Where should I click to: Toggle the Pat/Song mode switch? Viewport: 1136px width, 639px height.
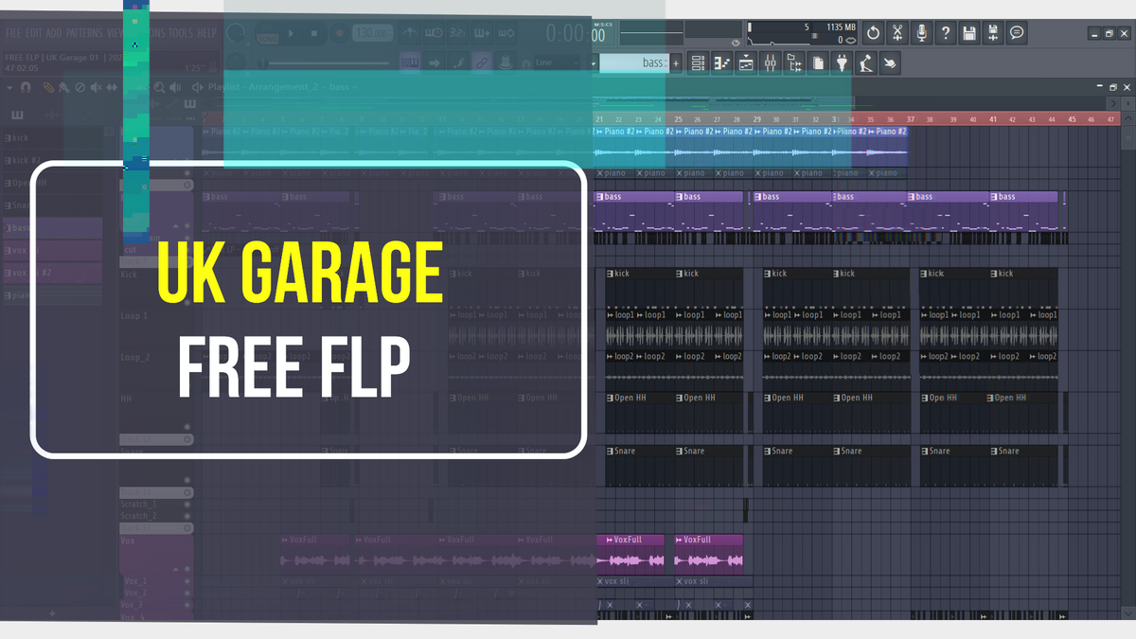pyautogui.click(x=267, y=35)
